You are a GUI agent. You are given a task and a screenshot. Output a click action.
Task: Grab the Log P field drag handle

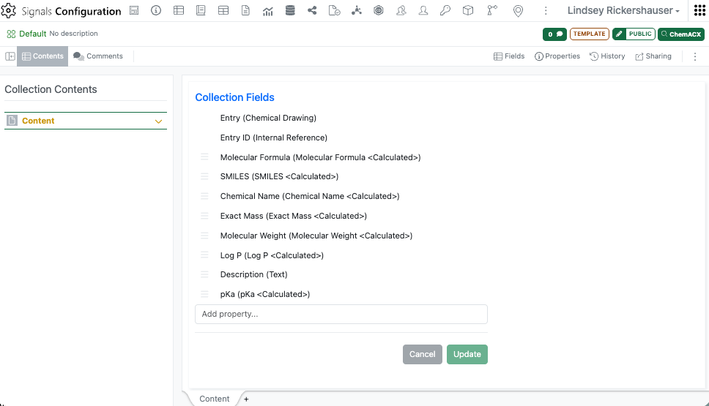[x=204, y=255]
